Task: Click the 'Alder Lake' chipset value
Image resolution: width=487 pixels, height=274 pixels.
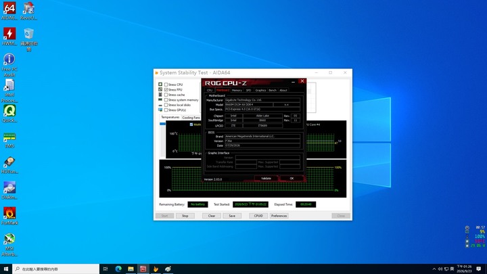Action: [262, 116]
